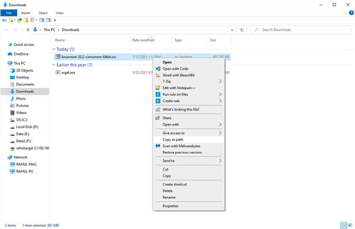
Task: Customize Quick Access Toolbar dropdown arrow
Action: (54, 20)
